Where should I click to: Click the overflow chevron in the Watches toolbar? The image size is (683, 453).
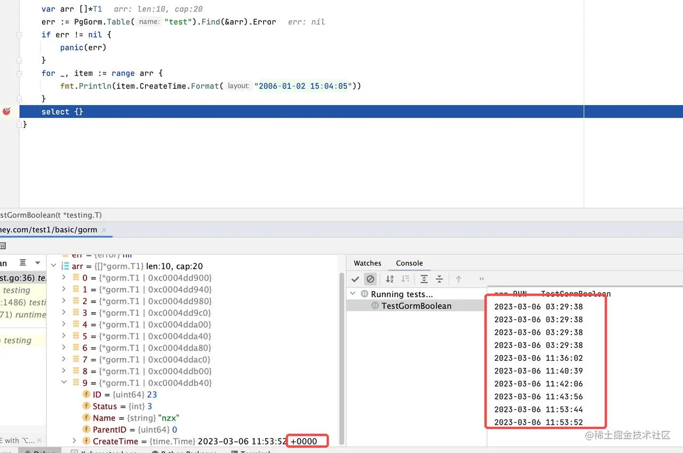click(x=481, y=279)
